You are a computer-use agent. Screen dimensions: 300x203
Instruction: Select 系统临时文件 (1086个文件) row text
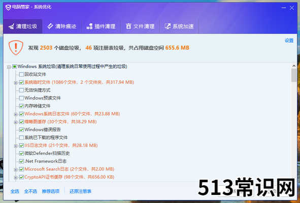pyautogui.click(x=79, y=82)
